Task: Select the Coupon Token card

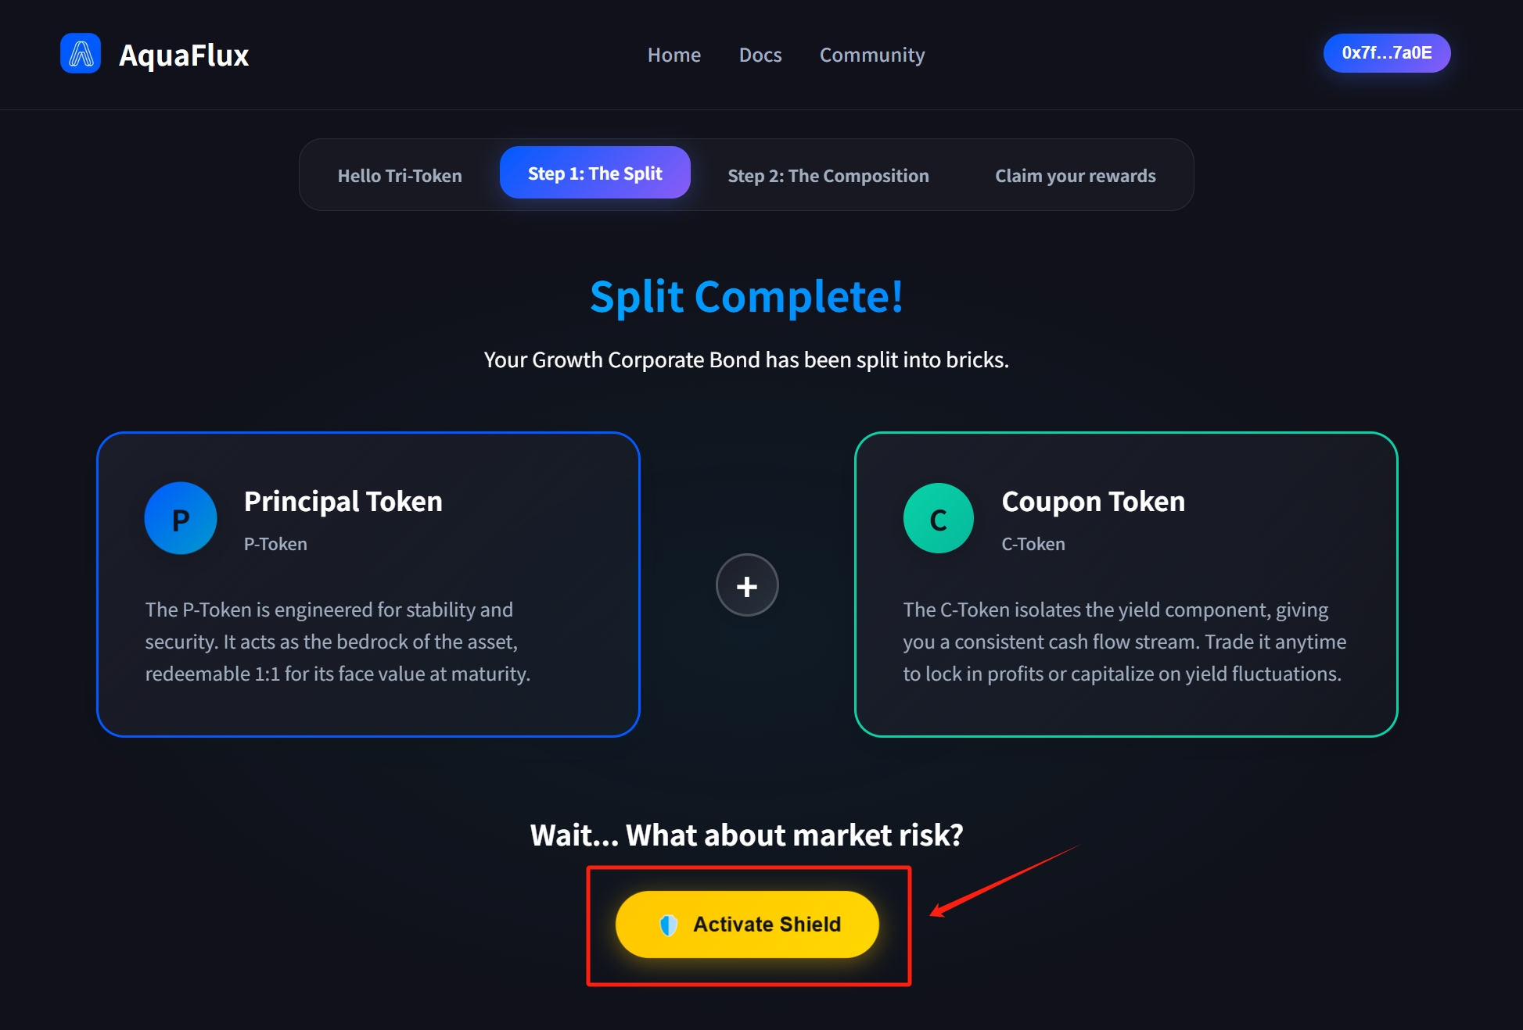Action: (1126, 585)
